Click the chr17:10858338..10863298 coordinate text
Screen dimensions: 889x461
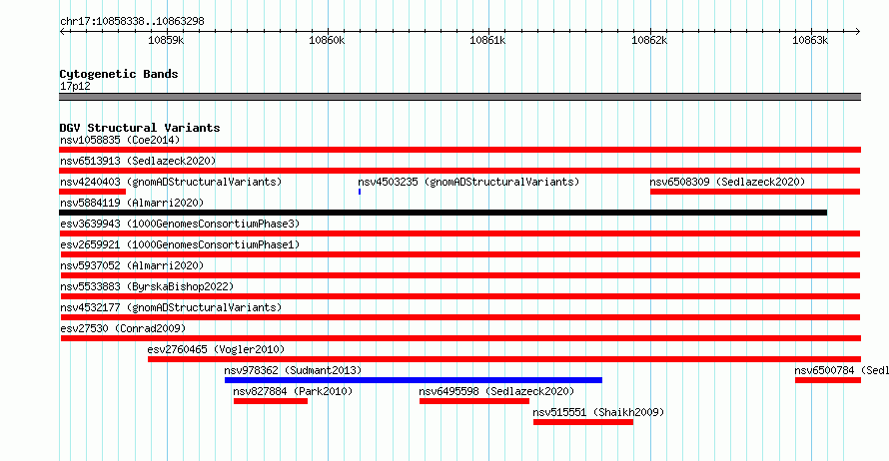(132, 21)
